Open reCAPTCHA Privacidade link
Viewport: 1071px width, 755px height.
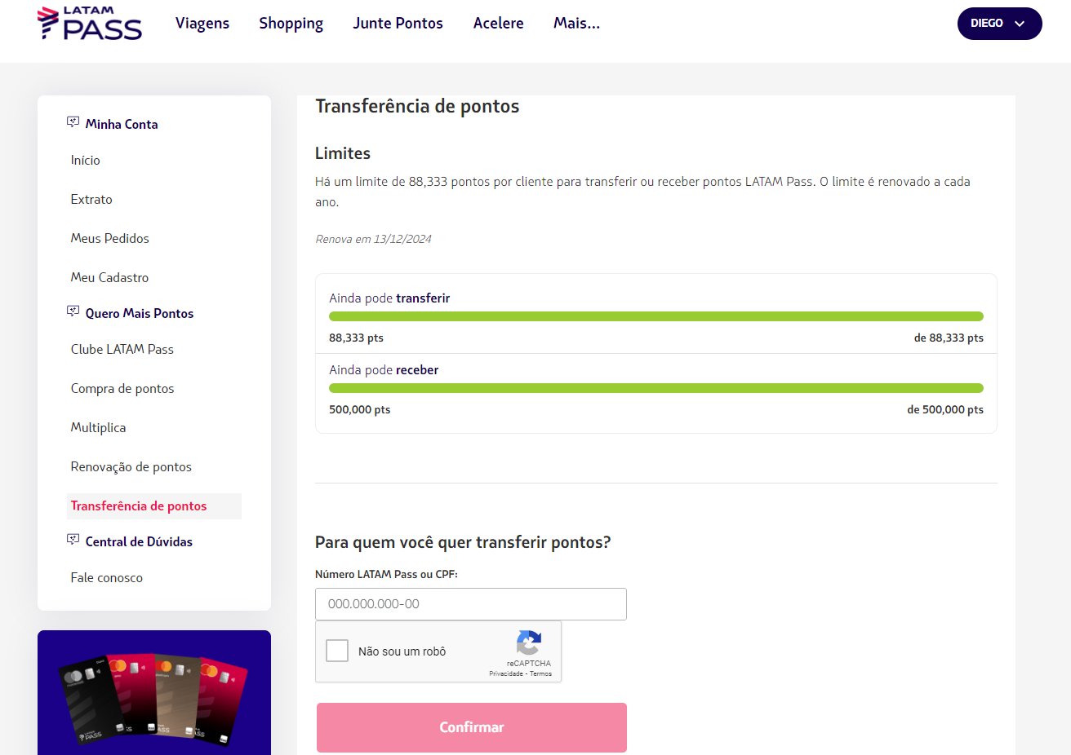(506, 674)
